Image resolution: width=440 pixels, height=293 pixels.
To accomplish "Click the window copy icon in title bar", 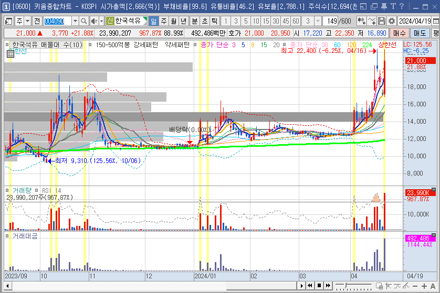I will tap(374, 6).
